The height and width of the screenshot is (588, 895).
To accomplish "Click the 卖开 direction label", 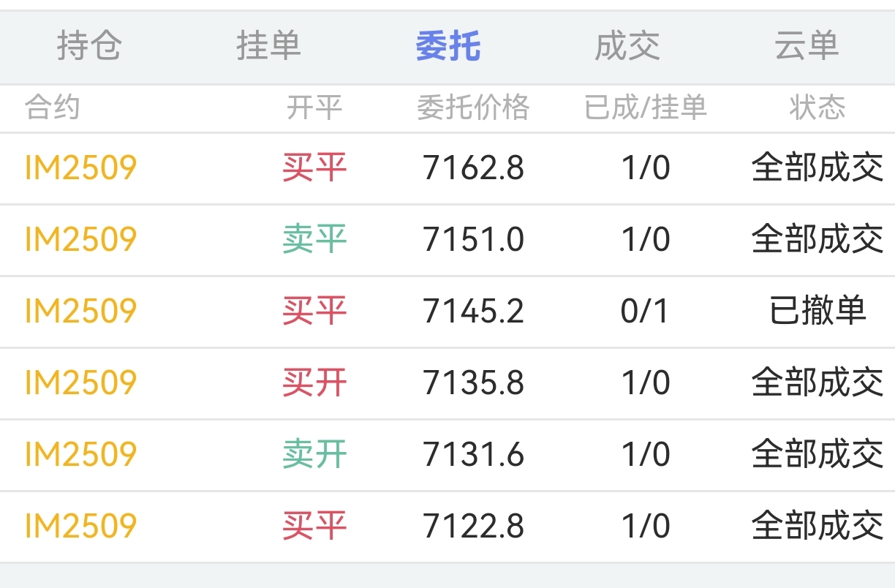I will (314, 454).
